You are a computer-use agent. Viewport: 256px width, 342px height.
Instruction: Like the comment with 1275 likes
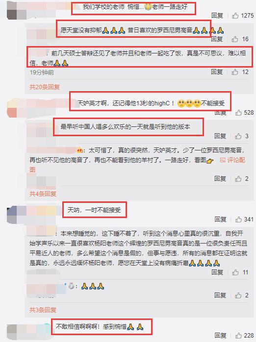pos(235,16)
